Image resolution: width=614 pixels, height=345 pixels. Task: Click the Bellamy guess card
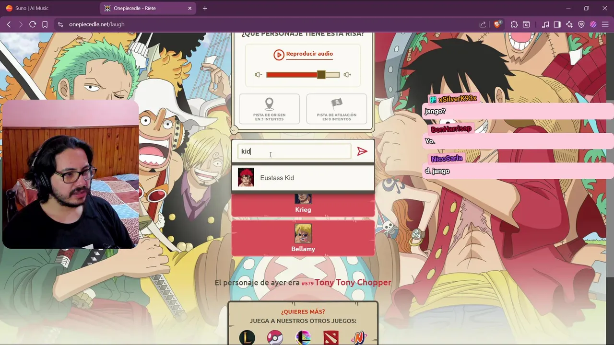tap(303, 238)
